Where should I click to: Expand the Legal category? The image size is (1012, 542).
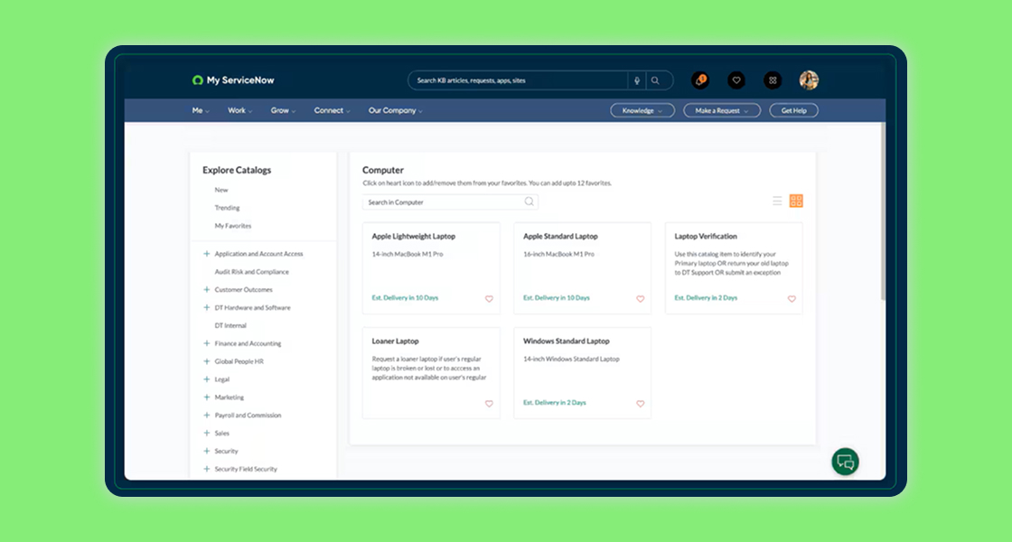pyautogui.click(x=207, y=379)
